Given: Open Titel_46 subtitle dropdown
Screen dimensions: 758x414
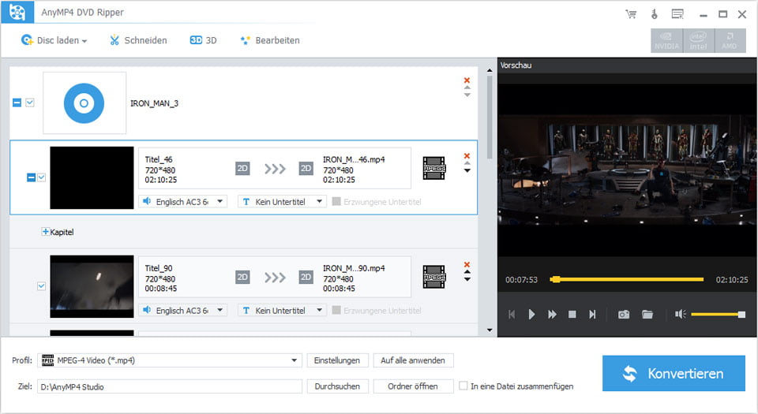Looking at the screenshot, I should [x=282, y=202].
